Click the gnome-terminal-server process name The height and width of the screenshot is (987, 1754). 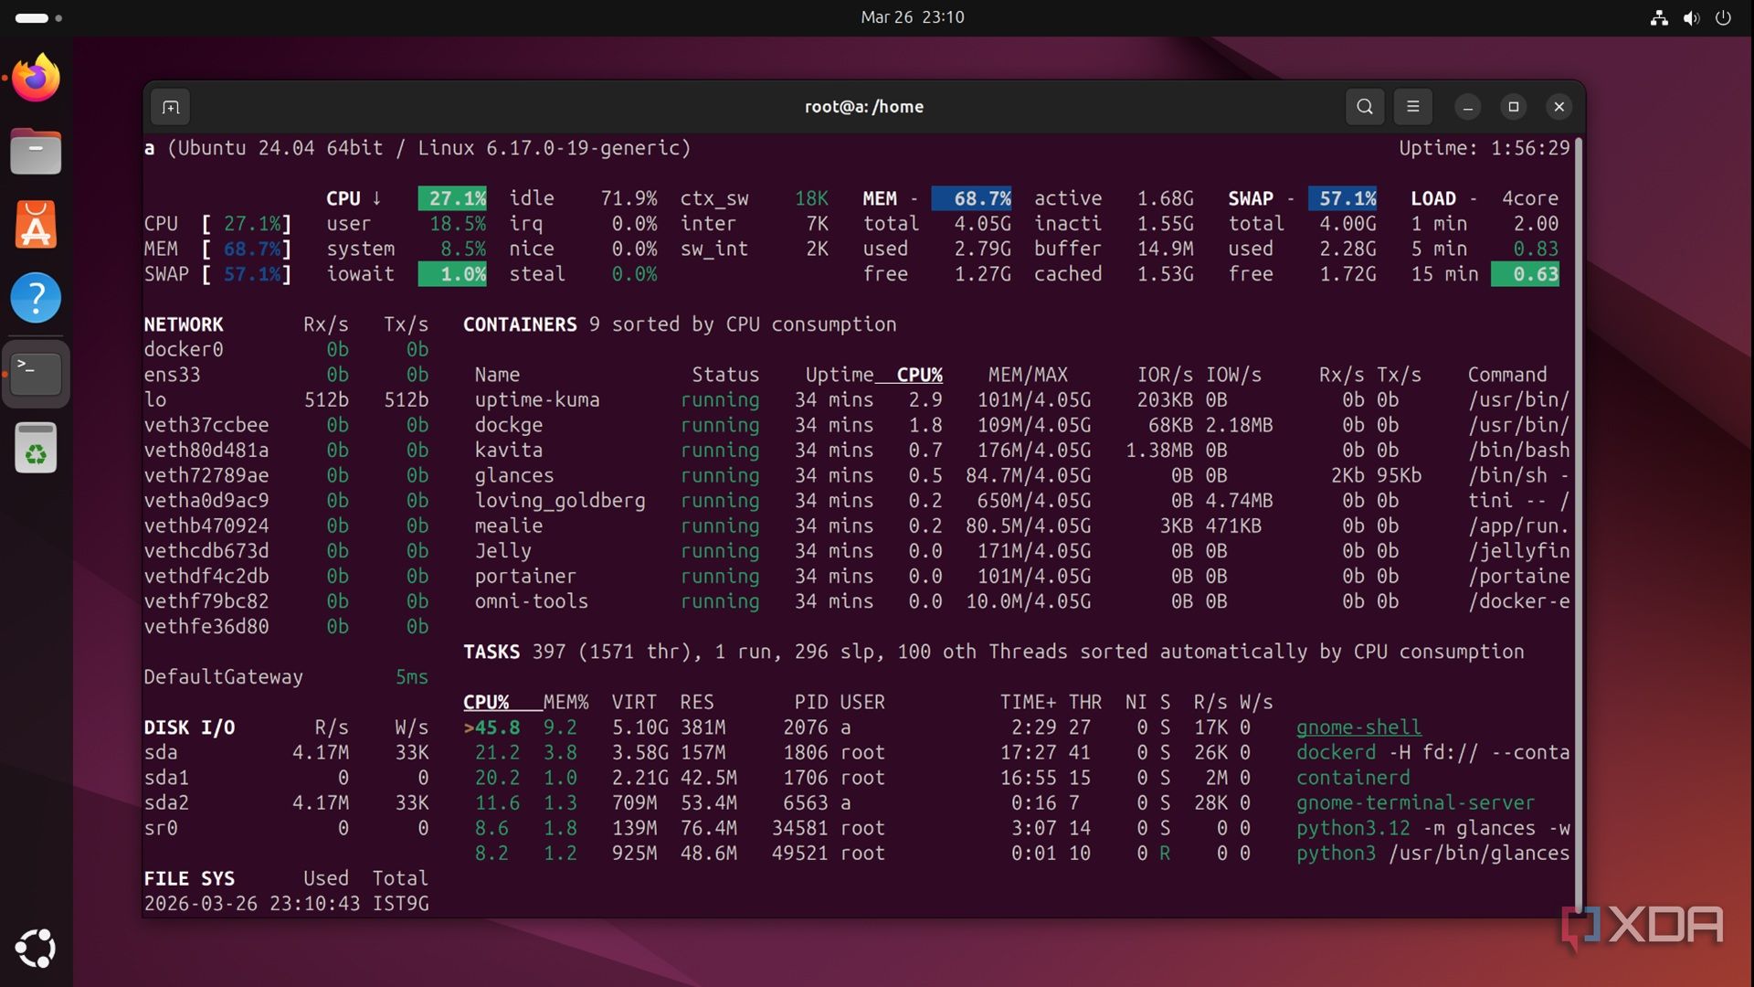coord(1415,802)
